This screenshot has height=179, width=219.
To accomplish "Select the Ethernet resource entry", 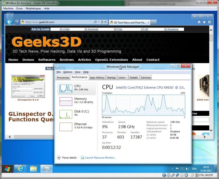I will 77,127.
